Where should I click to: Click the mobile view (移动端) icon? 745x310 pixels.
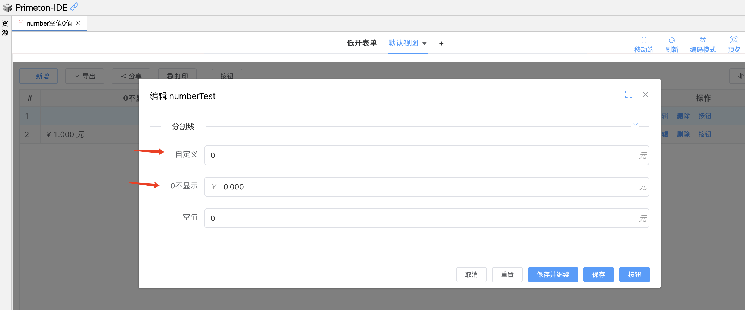click(644, 40)
